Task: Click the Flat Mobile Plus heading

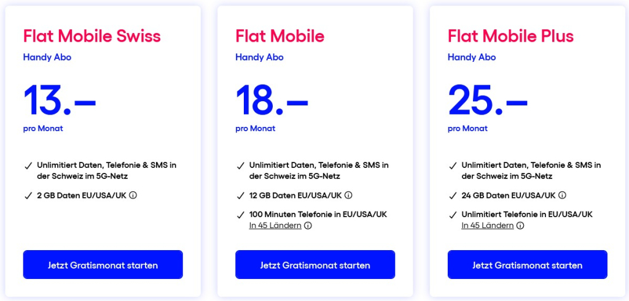Action: 510,36
